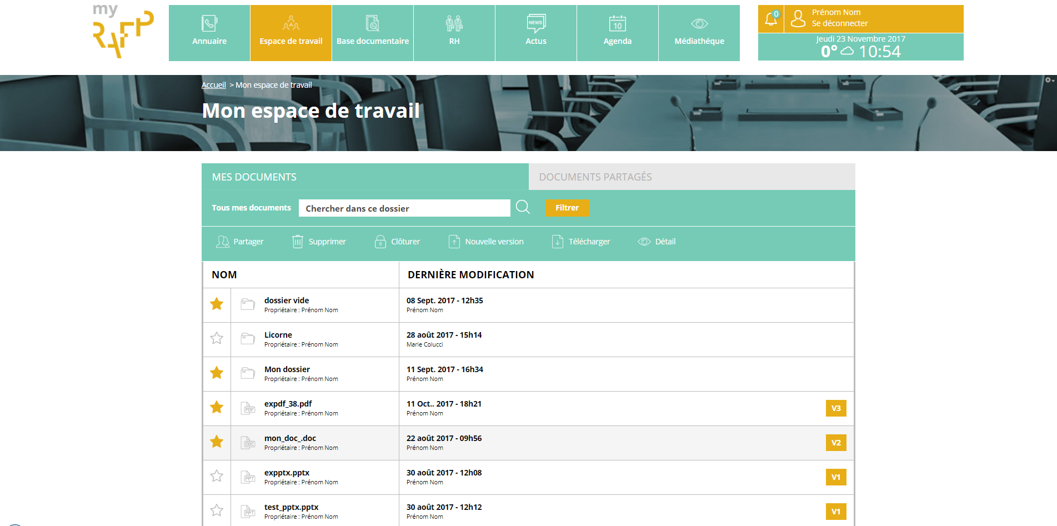Click V2 version badge of mon_doc_.doc
The width and height of the screenshot is (1057, 526).
coord(836,443)
